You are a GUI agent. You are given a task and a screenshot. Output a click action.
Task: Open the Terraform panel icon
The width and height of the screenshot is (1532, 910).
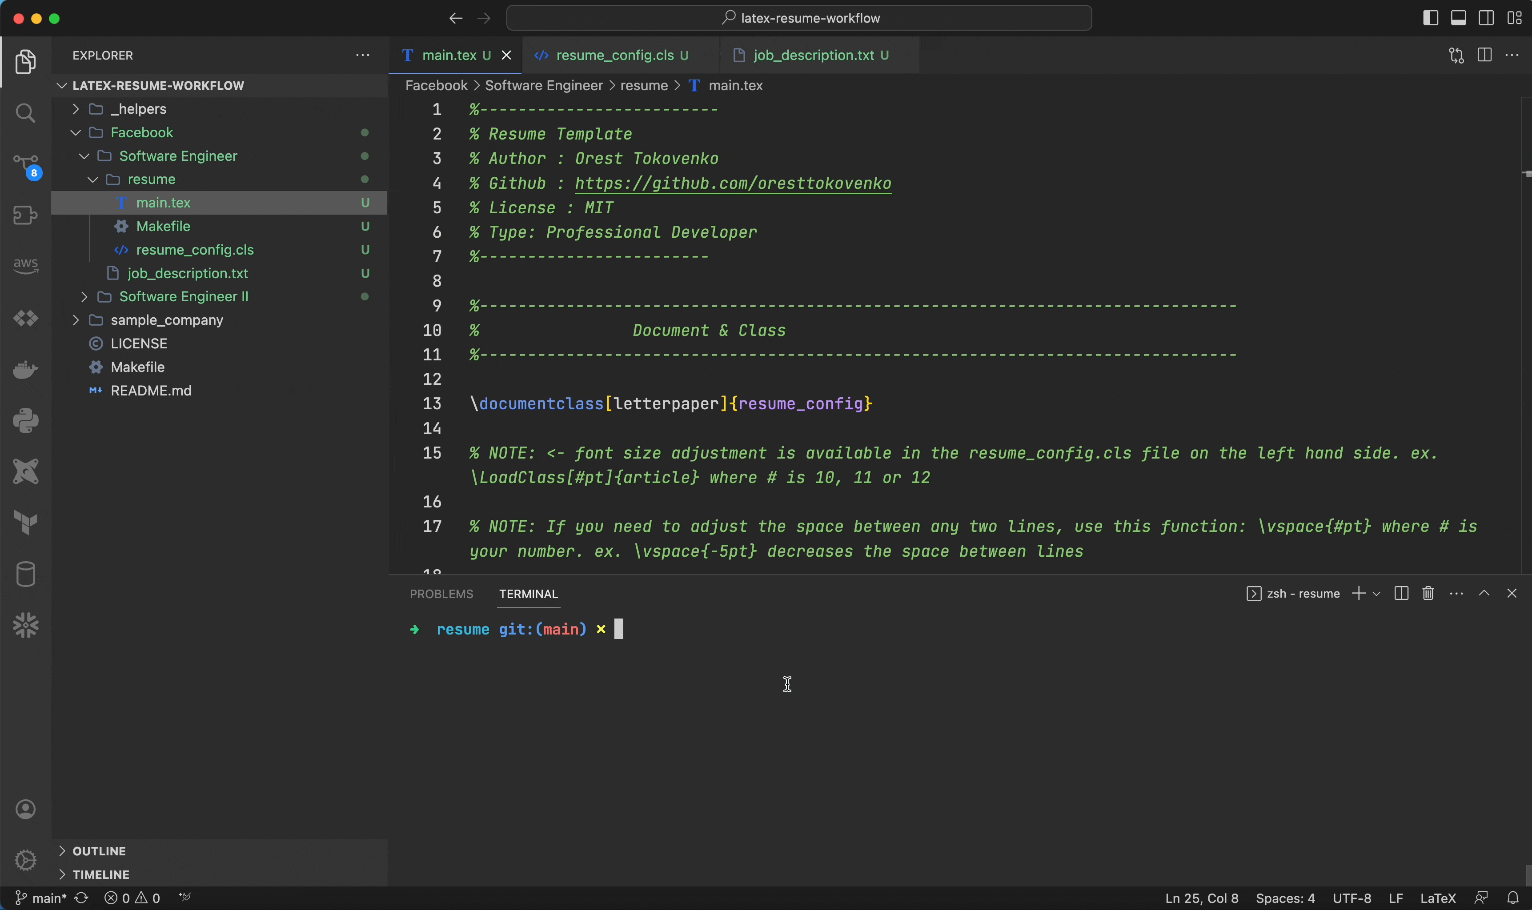25,523
